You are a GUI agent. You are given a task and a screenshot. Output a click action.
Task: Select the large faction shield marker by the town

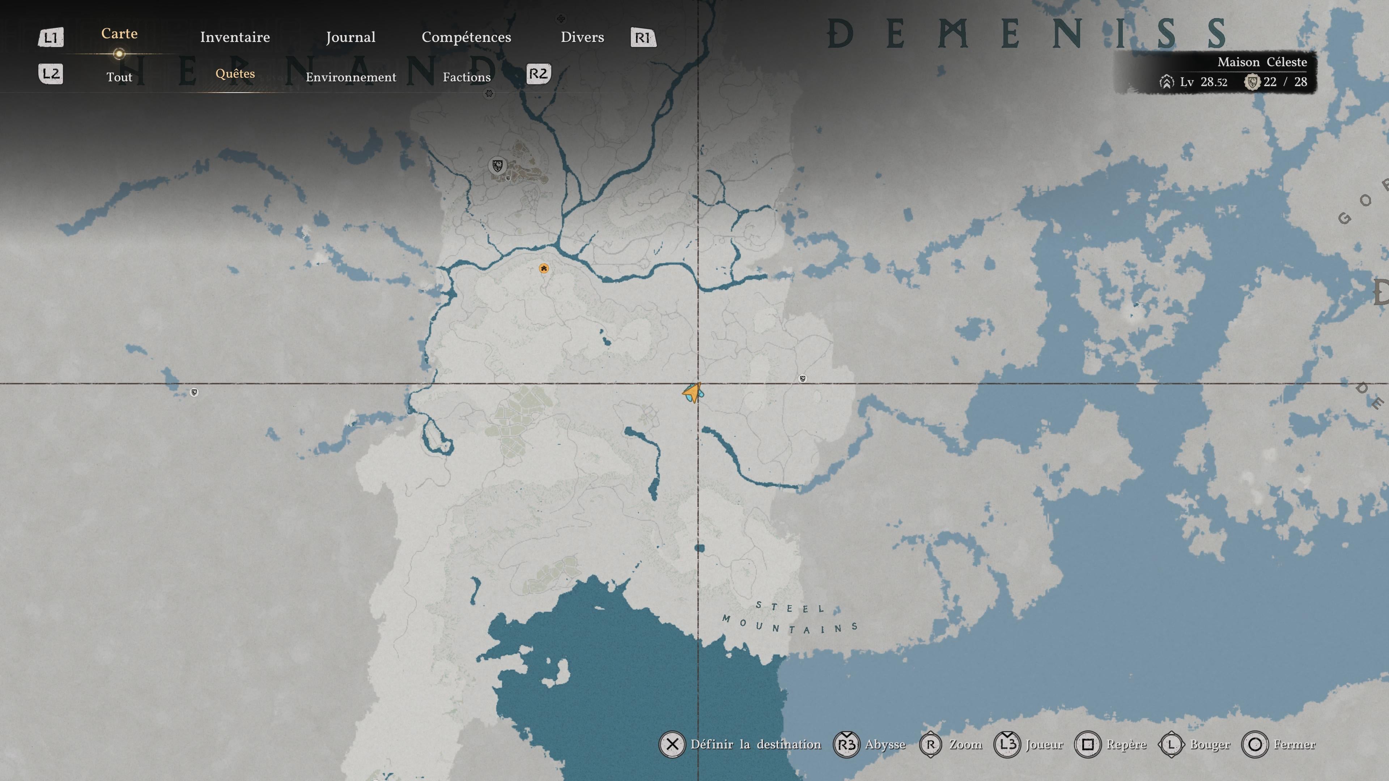(497, 166)
